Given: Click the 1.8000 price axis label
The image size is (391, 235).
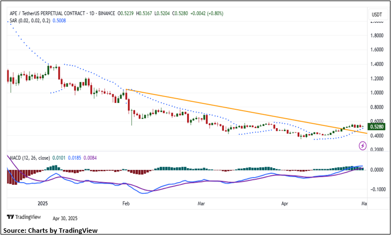Looking at the screenshot, I should (x=376, y=36).
